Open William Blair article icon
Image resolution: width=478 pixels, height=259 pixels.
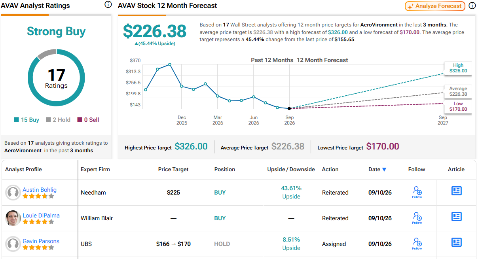point(457,217)
